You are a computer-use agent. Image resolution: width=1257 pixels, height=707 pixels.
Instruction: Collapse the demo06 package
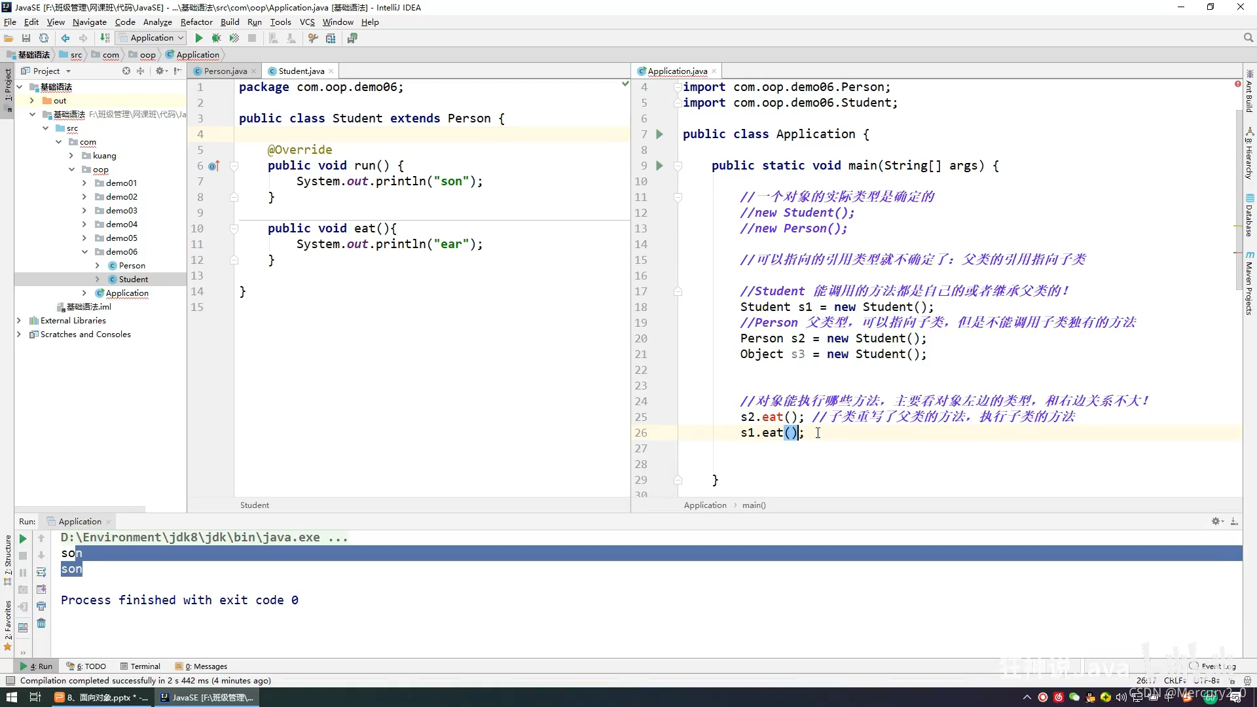point(84,252)
